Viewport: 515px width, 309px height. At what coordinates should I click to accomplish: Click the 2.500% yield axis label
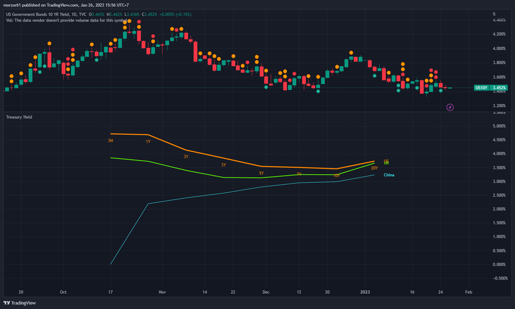point(499,195)
